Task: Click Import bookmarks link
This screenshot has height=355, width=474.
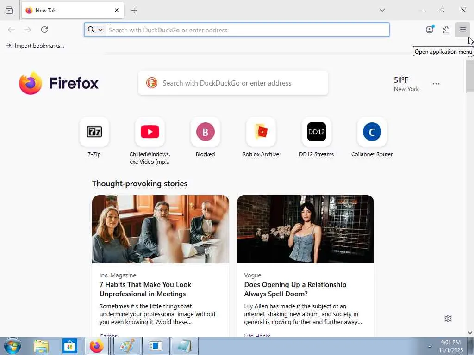Action: pos(35,46)
